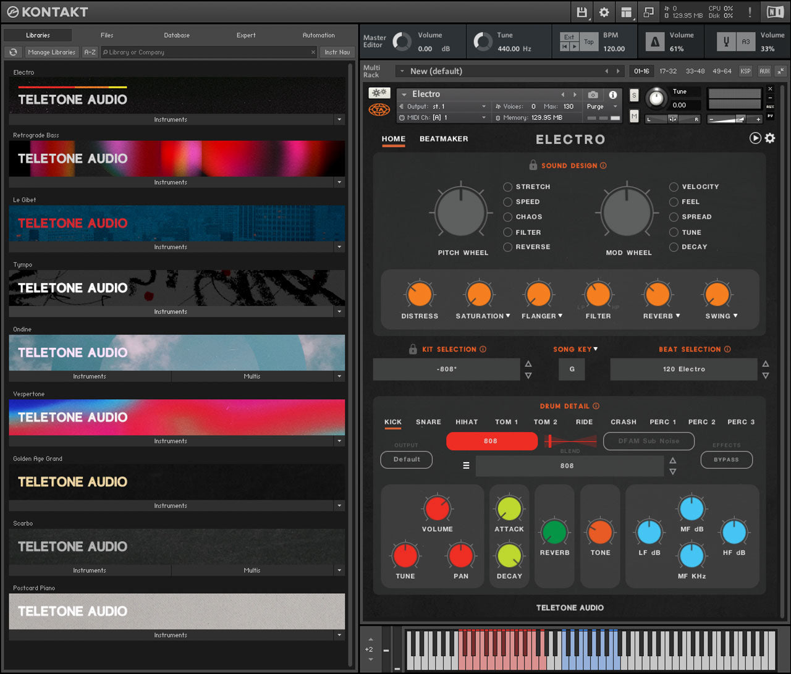Select the VELOCITY mod wheel option
This screenshot has width=791, height=674.
pyautogui.click(x=674, y=187)
